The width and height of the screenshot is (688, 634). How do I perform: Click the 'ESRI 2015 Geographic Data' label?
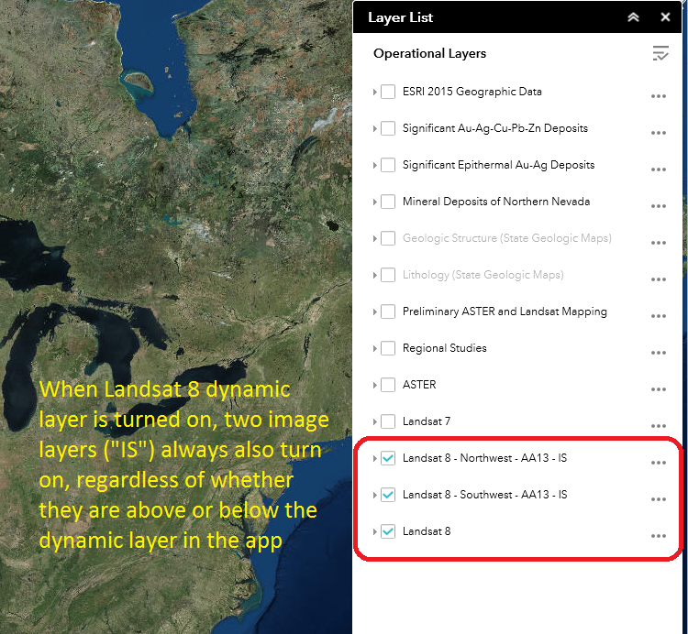pyautogui.click(x=472, y=92)
